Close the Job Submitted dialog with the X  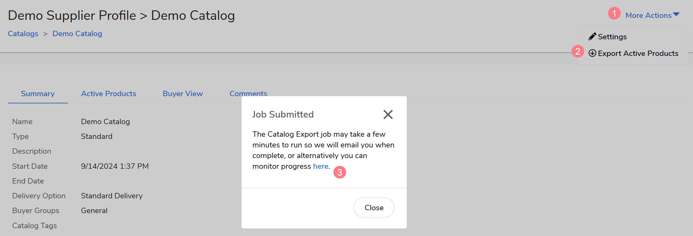[x=388, y=114]
